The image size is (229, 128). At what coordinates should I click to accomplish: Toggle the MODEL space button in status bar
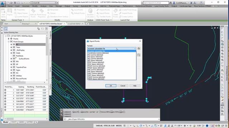point(119,126)
